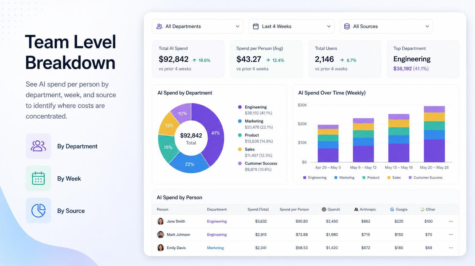Click the Other source icon in table header
The image size is (475, 266).
coord(422,209)
